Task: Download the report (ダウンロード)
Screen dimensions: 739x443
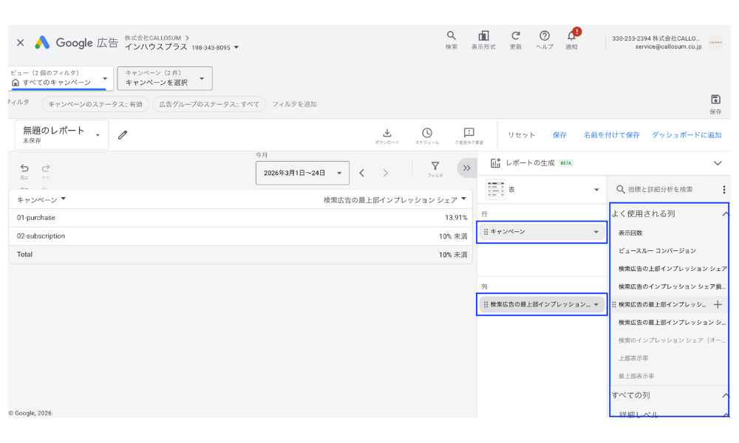Action: [387, 136]
